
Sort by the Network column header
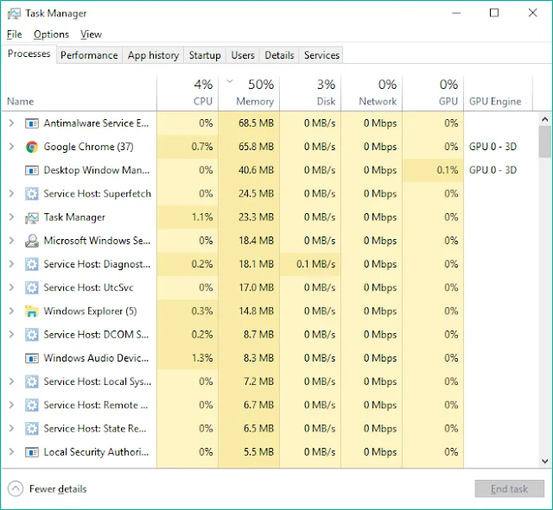point(372,94)
